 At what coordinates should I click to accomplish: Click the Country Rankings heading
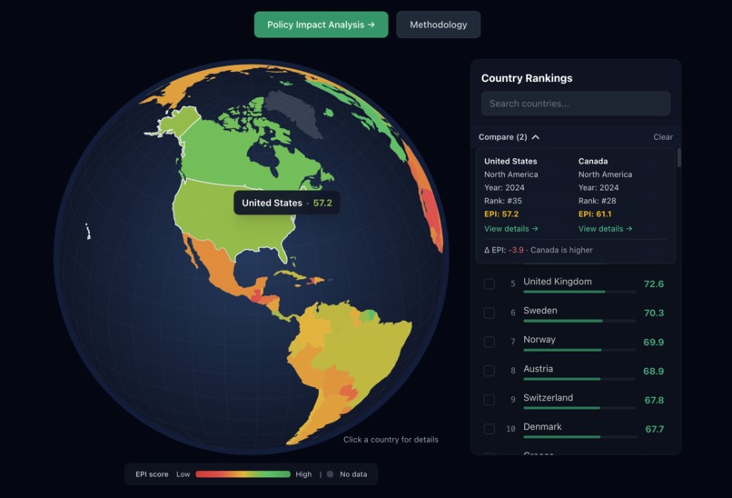point(527,78)
